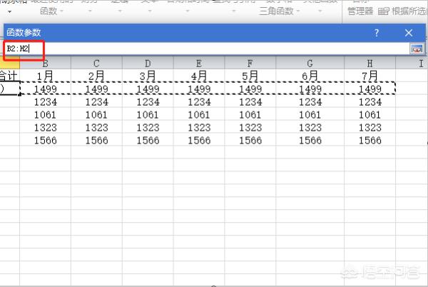Viewport: 428px width, 287px height.
Task: Click the 2月 header cell
Action: 96,76
